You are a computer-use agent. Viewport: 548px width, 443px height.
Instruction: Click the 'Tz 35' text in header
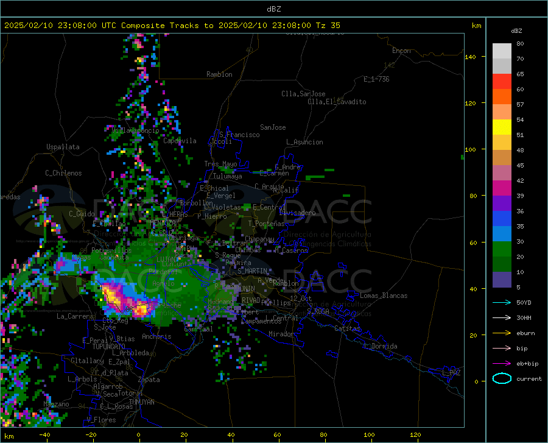(328, 26)
